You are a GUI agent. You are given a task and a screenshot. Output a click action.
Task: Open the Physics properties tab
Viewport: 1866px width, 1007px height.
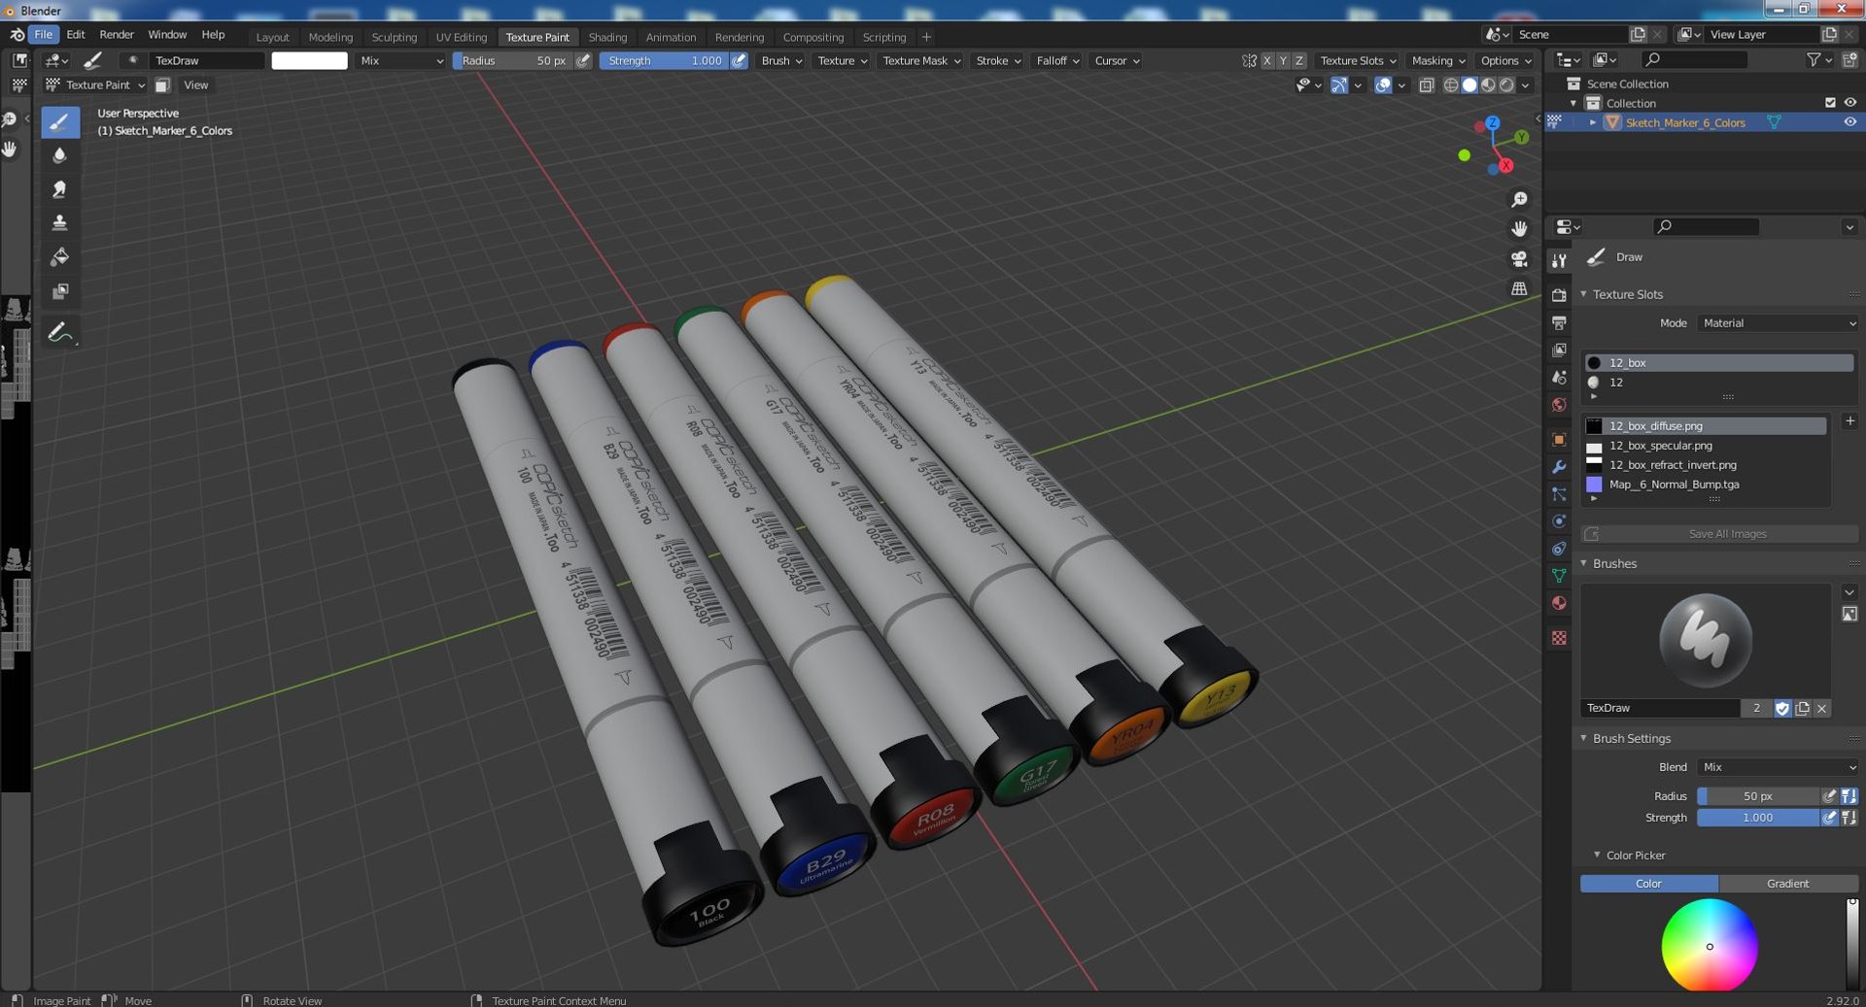[x=1559, y=521]
